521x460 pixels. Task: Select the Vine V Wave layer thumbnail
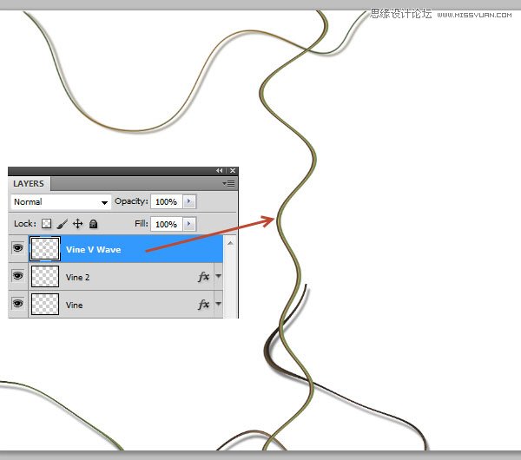(45, 249)
